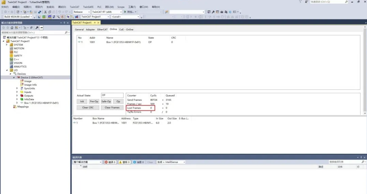Screen dimensions: 367x194
Task: Switch to the General tab
Action: [x=79, y=29]
